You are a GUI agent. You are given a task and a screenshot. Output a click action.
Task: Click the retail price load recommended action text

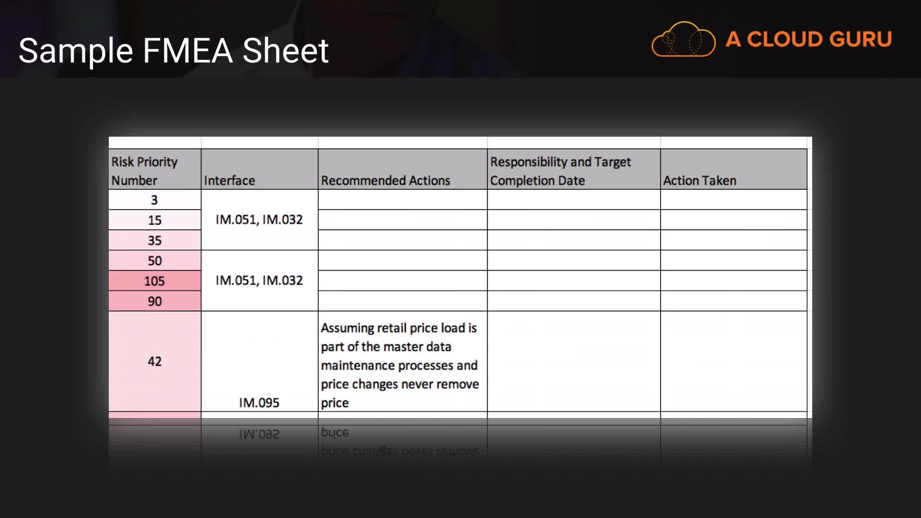tap(400, 365)
